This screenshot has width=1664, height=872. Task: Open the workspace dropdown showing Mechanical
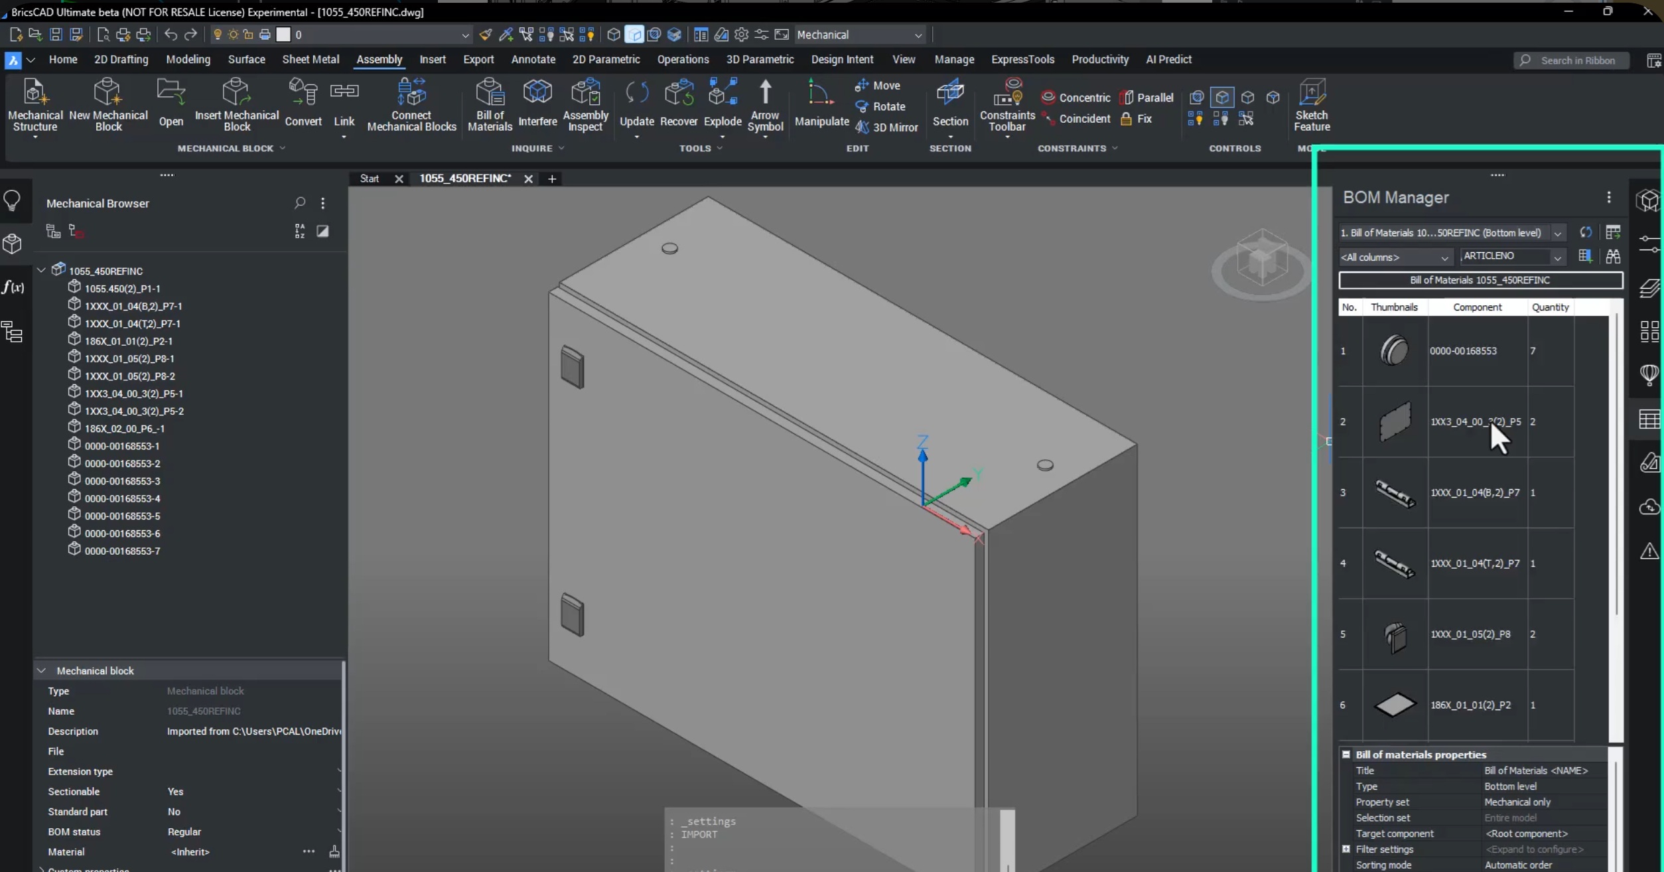click(918, 35)
